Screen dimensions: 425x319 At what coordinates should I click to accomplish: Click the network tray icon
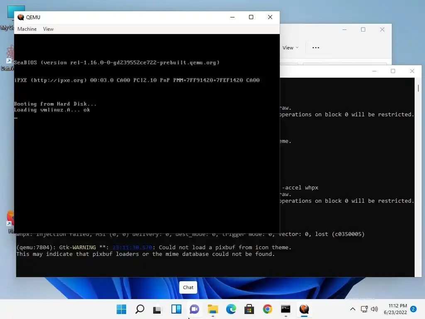tap(364, 309)
